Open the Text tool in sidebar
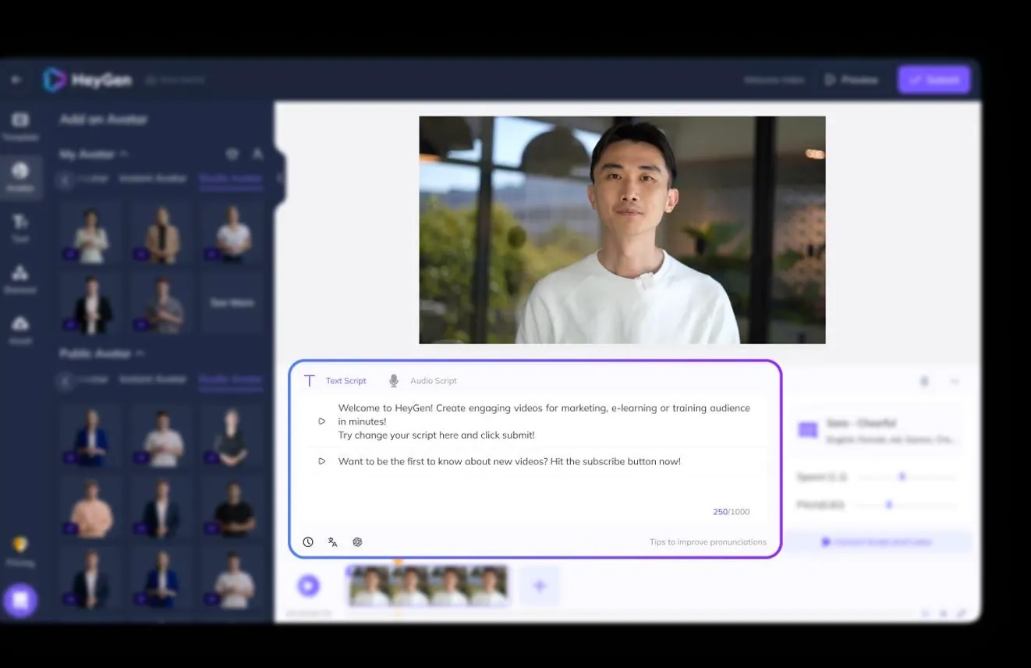 [x=20, y=227]
